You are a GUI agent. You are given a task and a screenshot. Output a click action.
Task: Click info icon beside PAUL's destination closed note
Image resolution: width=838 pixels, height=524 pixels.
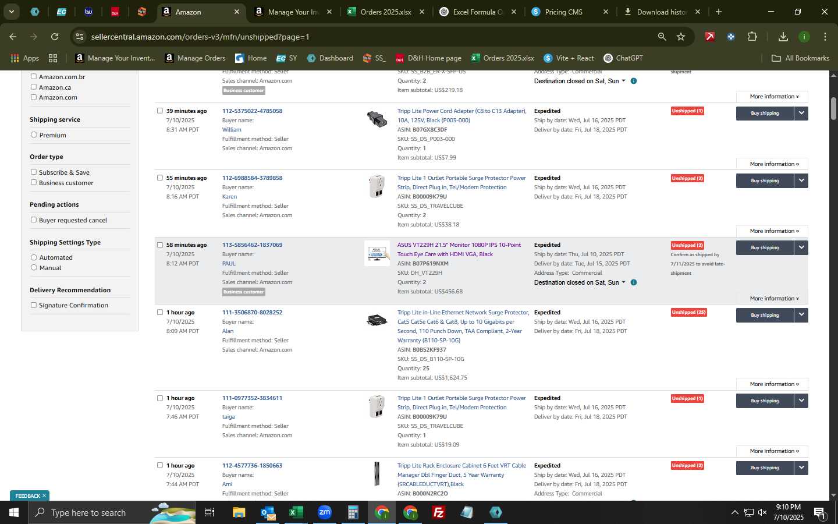[x=634, y=282]
